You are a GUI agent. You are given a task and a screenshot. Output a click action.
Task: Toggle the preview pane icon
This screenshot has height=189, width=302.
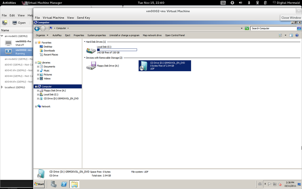click(291, 35)
